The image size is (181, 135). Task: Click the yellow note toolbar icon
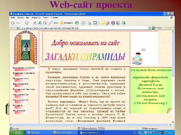[103, 23]
